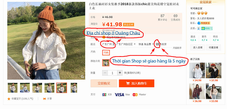Viewport: 227px width, 109px height.
Task: Click the MasterCard payment icon
Action: point(135,95)
